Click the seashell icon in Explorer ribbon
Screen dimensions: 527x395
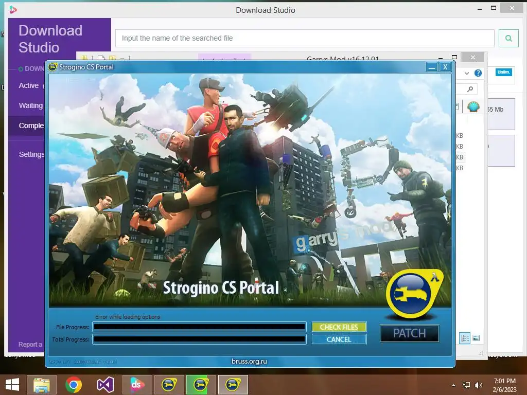tap(473, 107)
